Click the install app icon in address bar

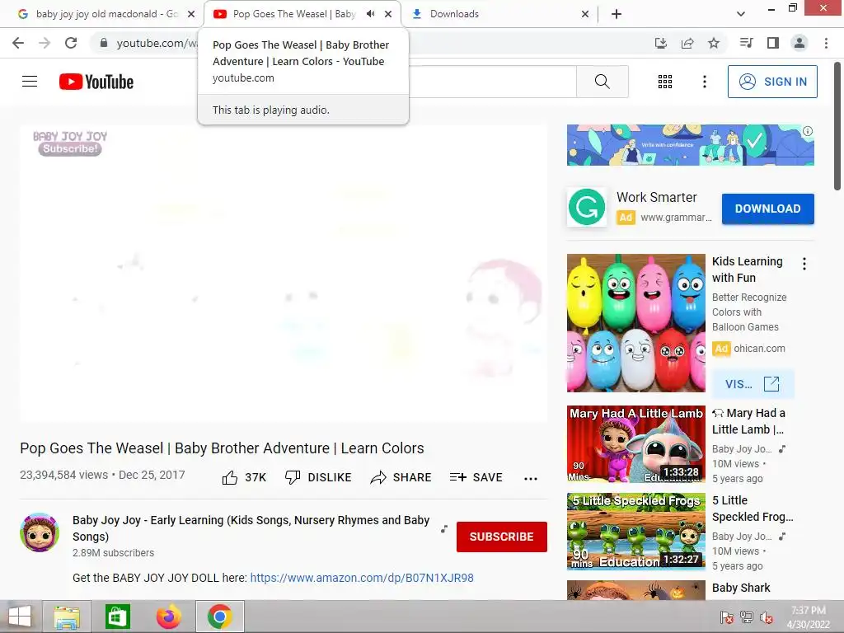point(661,43)
